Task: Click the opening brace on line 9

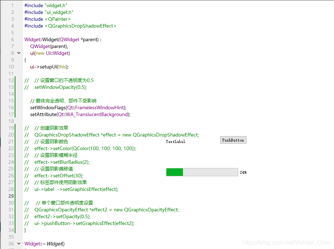Action: tap(25, 60)
